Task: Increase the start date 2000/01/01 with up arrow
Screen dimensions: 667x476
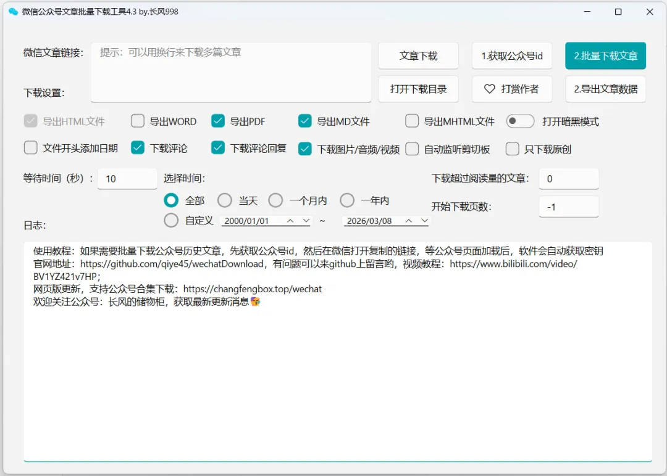Action: [290, 221]
